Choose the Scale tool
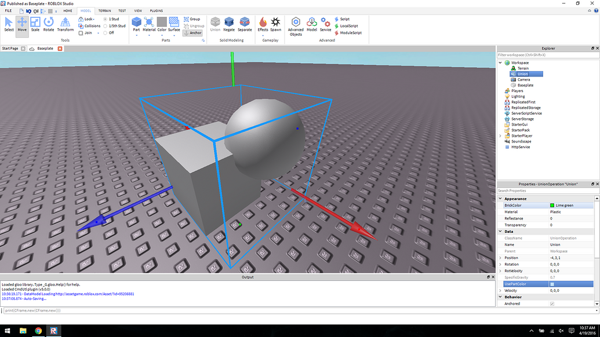The image size is (600, 337). pos(35,24)
